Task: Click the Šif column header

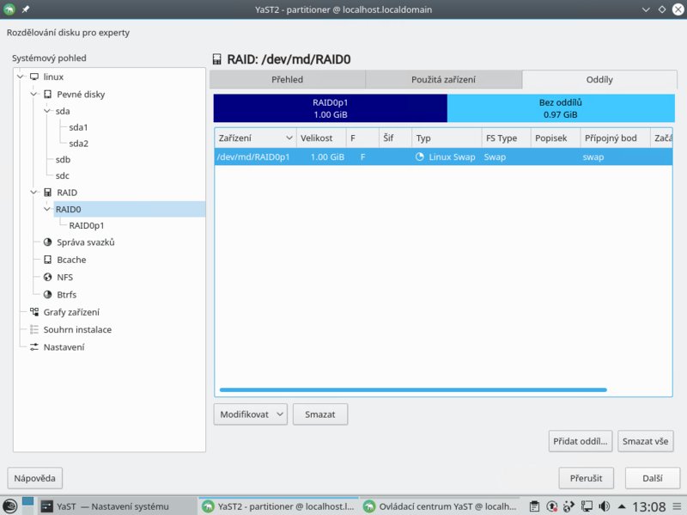Action: [395, 138]
